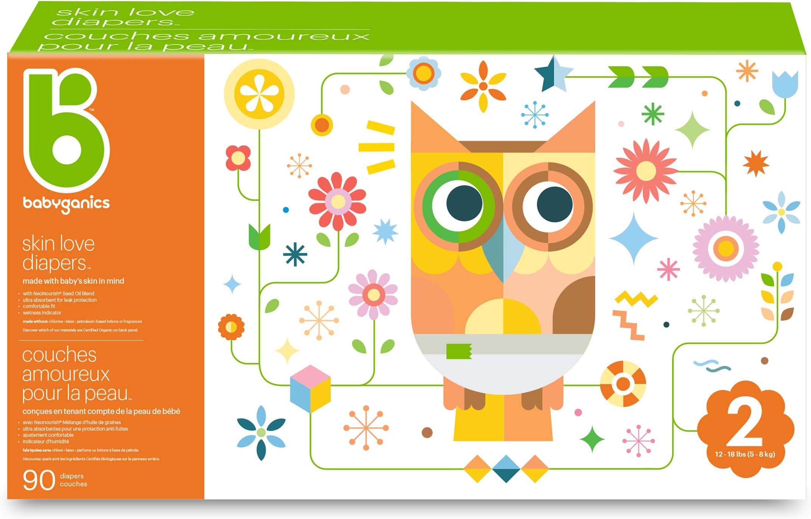The image size is (811, 519).
Task: Click the green tape tab on the owl's diaper
Action: tap(459, 351)
